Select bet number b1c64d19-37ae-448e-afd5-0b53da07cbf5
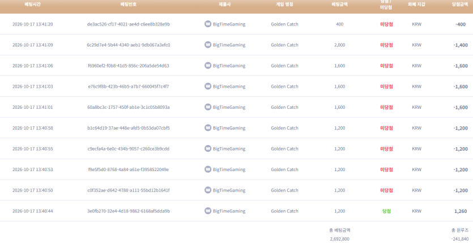This screenshot has width=473, height=243. [x=129, y=128]
